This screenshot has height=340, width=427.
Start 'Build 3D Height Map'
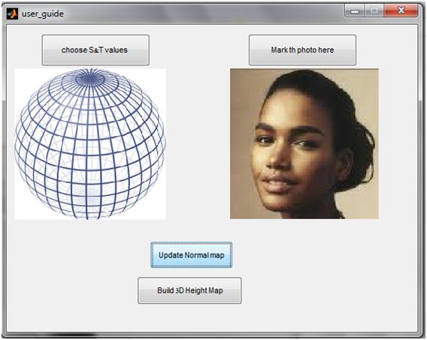click(x=189, y=290)
